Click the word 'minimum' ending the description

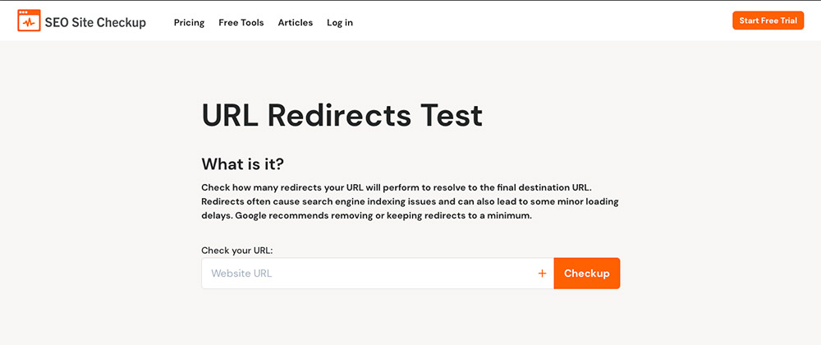[511, 216]
